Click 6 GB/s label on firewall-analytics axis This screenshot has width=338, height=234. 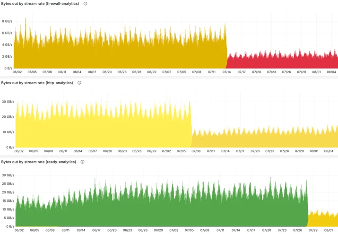point(8,33)
